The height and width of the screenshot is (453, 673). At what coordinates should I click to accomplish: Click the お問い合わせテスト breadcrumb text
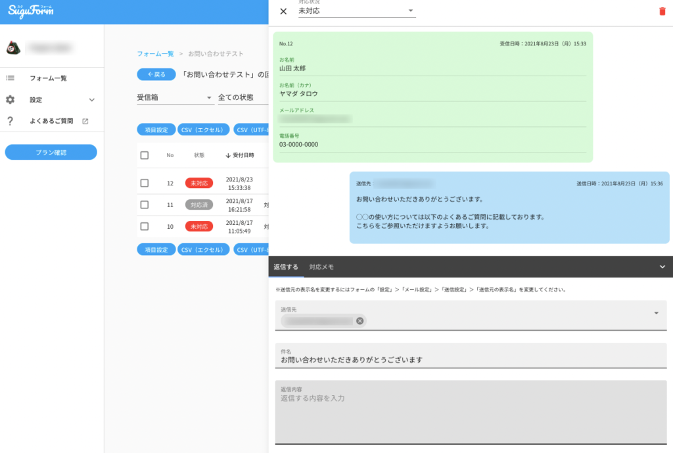pyautogui.click(x=216, y=54)
